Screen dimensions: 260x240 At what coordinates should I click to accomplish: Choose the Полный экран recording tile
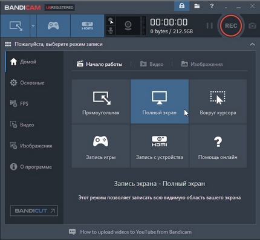click(x=160, y=102)
